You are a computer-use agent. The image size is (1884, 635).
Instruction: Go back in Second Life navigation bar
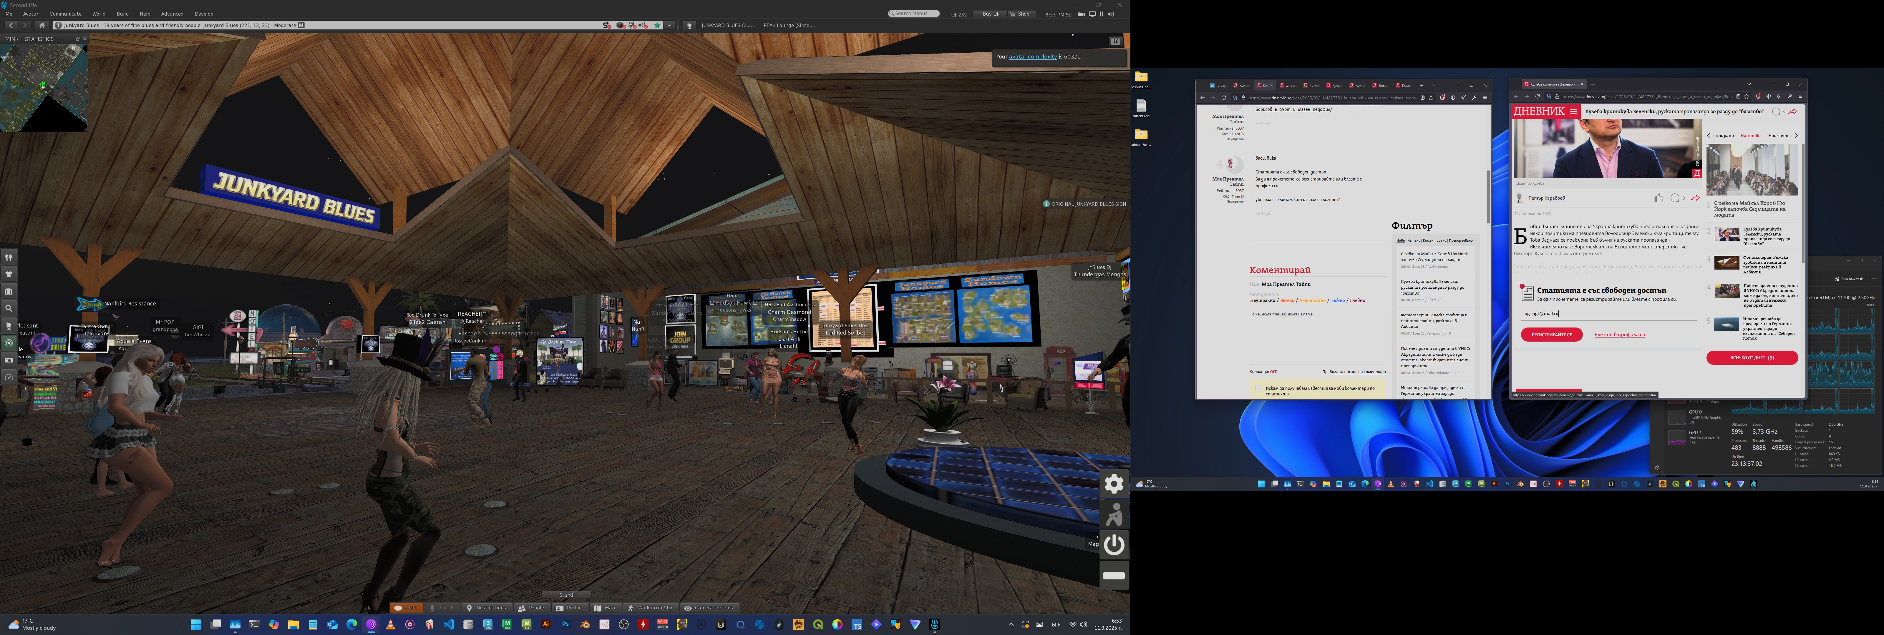click(x=11, y=26)
